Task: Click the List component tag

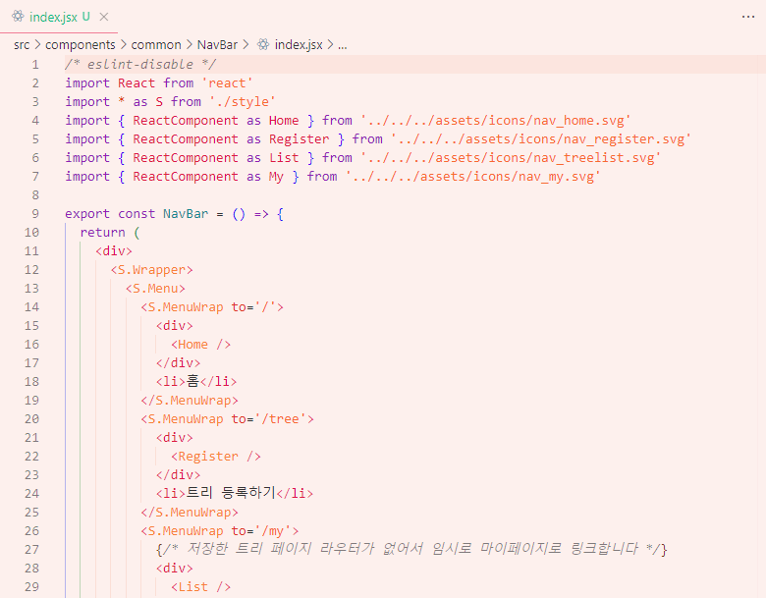Action: [200, 587]
